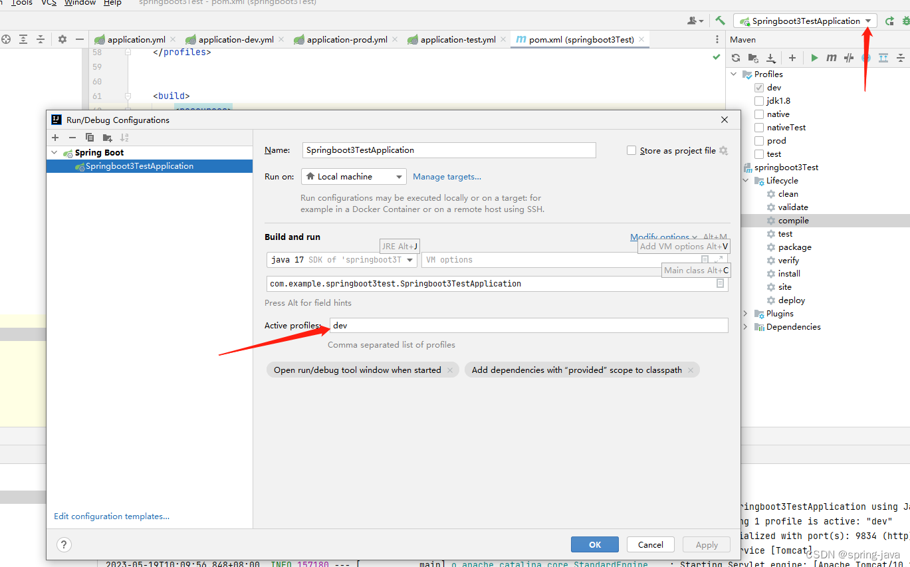Create new folder in configurations list
910x567 pixels.
[x=107, y=138]
